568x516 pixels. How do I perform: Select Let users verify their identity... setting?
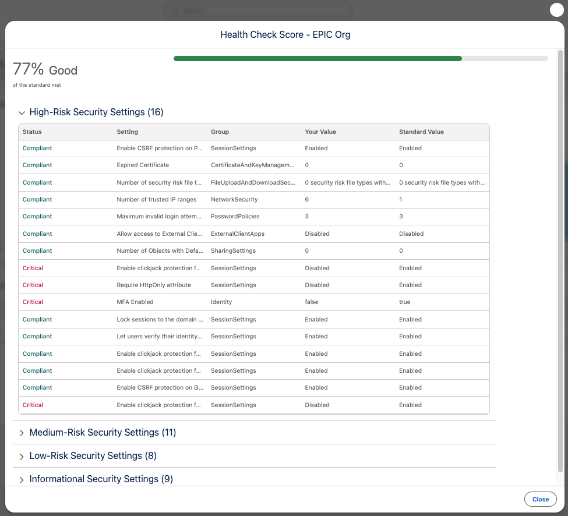[160, 336]
